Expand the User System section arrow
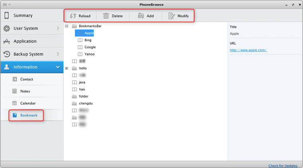The width and height of the screenshot is (303, 168). 58,28
